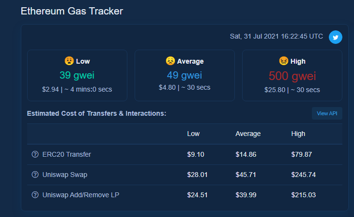Click the ERC20 Transfer row label
This screenshot has height=217, width=354.
pos(67,154)
